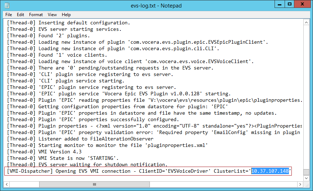Minimize the Notepad window

pos(279,4)
